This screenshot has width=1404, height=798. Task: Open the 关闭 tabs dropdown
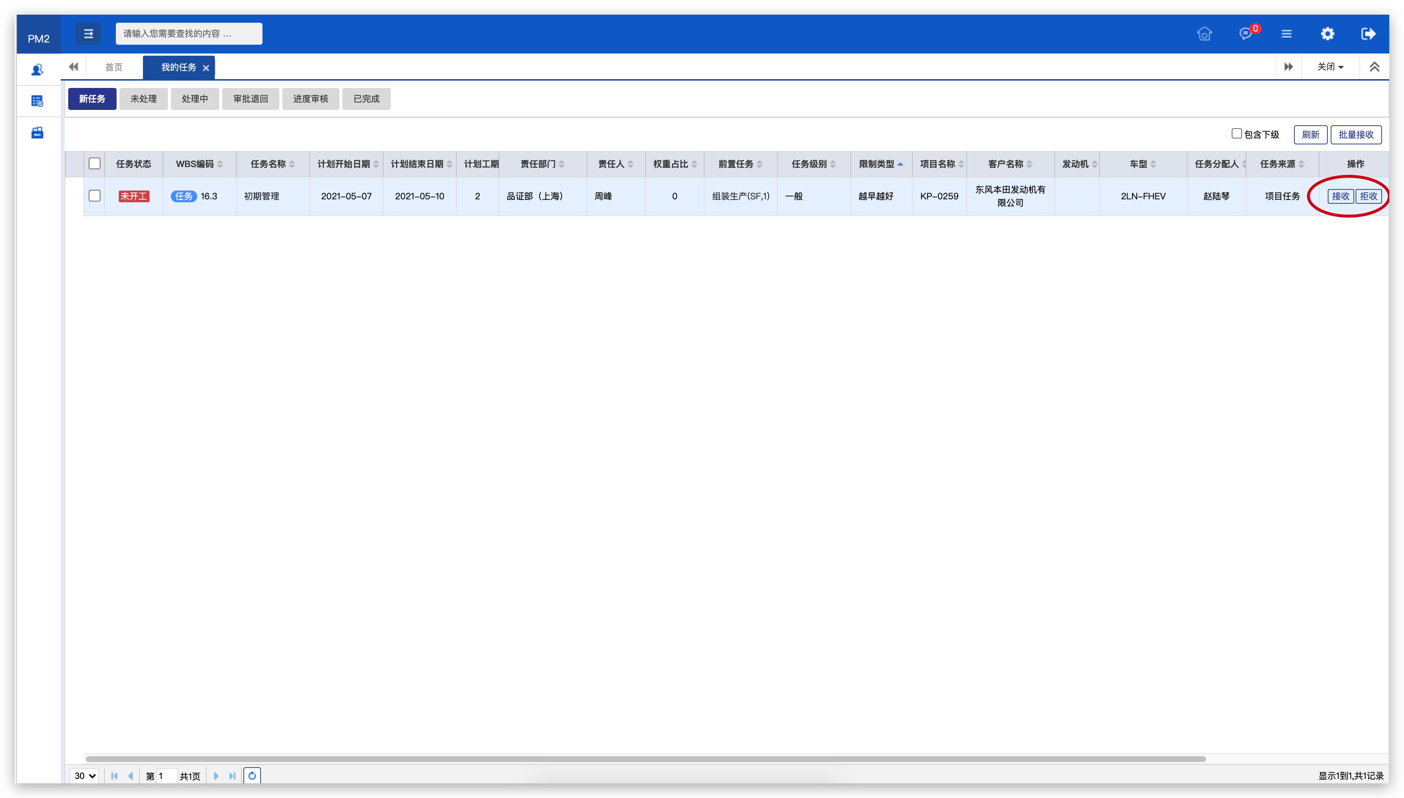[x=1330, y=67]
